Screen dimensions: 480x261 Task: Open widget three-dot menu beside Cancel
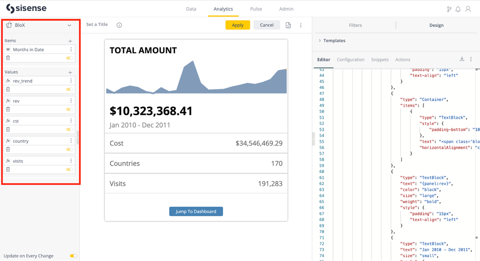pos(301,25)
